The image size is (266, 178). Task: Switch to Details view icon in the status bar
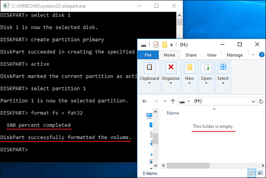(252, 173)
